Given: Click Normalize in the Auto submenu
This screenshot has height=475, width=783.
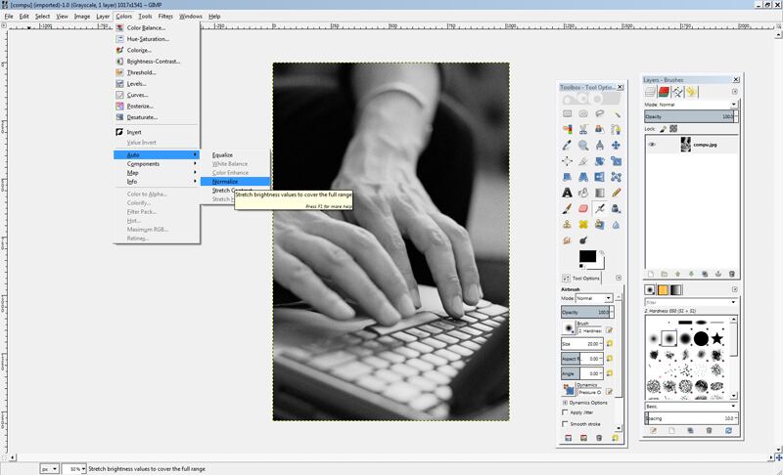Looking at the screenshot, I should click(225, 181).
